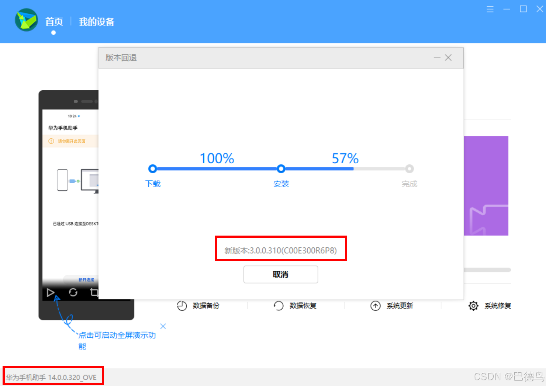Click 断开连接 on the phone preview
Screen dimensions: 546x386
(x=86, y=280)
